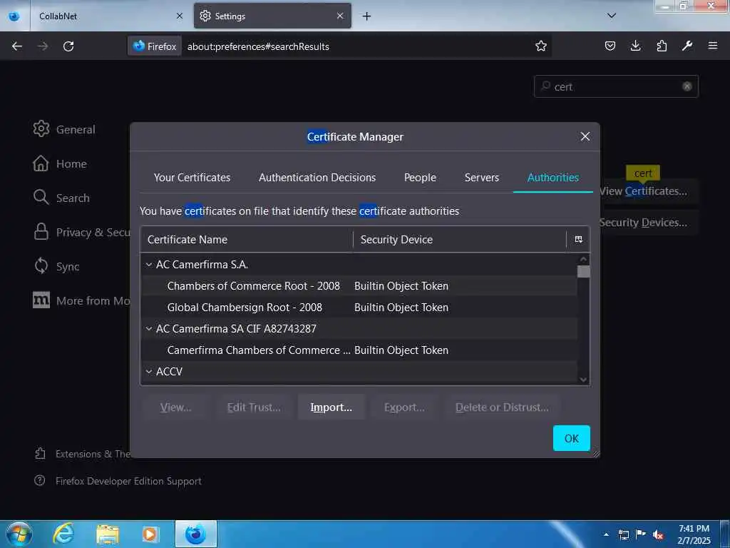Open the Firefox application menu
This screenshot has height=548, width=730.
[x=713, y=46]
